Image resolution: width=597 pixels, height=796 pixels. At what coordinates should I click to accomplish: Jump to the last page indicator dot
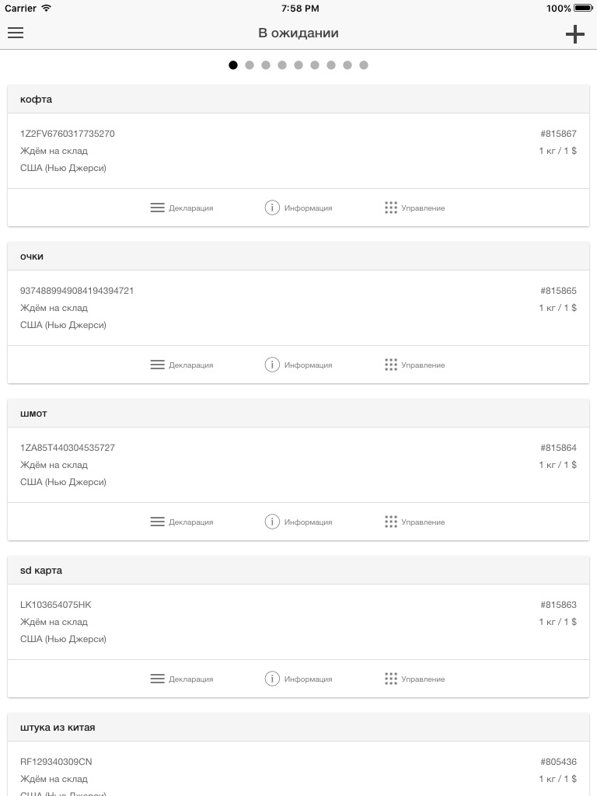pyautogui.click(x=364, y=65)
